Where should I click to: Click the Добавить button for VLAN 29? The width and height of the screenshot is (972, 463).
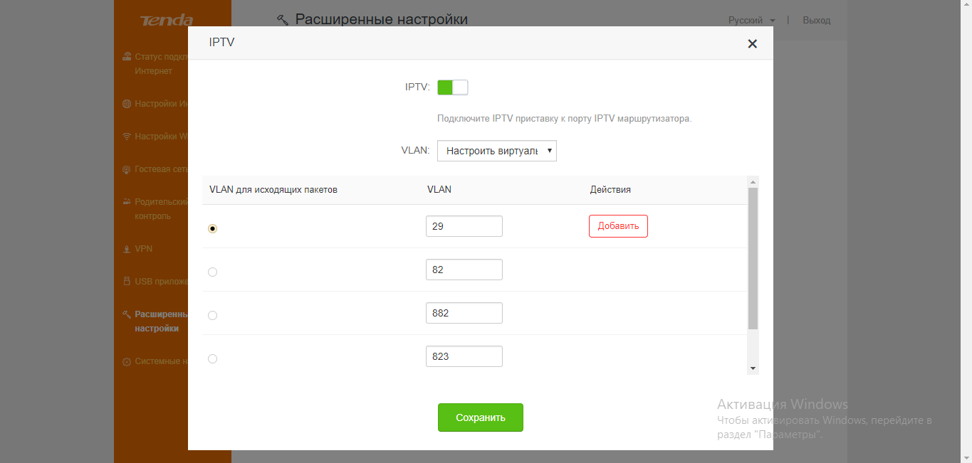pyautogui.click(x=618, y=226)
